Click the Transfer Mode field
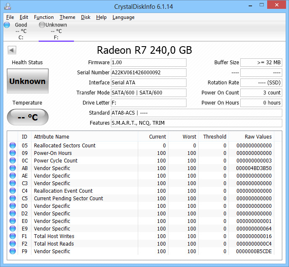Image resolution: width=289 pixels, height=267 pixels. click(149, 92)
